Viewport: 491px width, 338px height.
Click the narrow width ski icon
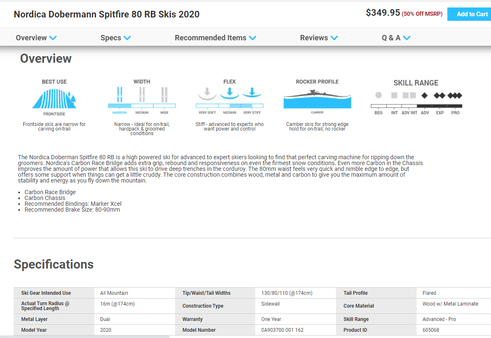pyautogui.click(x=120, y=94)
